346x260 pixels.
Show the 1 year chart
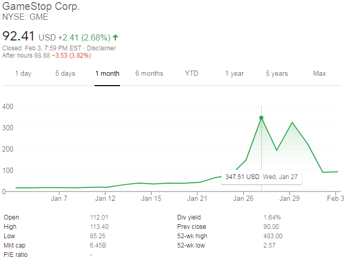tap(234, 73)
